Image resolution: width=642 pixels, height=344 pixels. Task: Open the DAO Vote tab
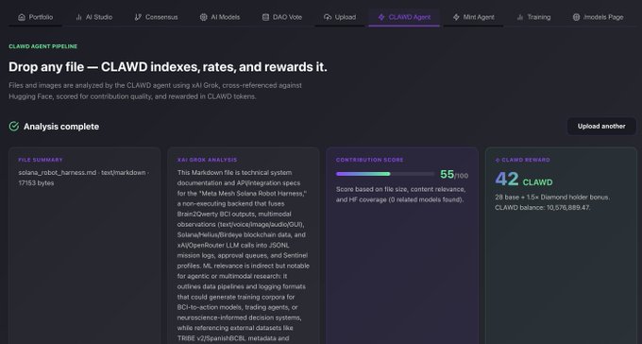point(281,17)
